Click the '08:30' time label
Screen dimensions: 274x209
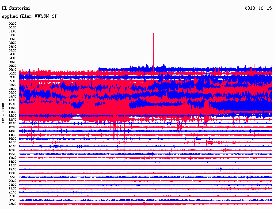13,89
